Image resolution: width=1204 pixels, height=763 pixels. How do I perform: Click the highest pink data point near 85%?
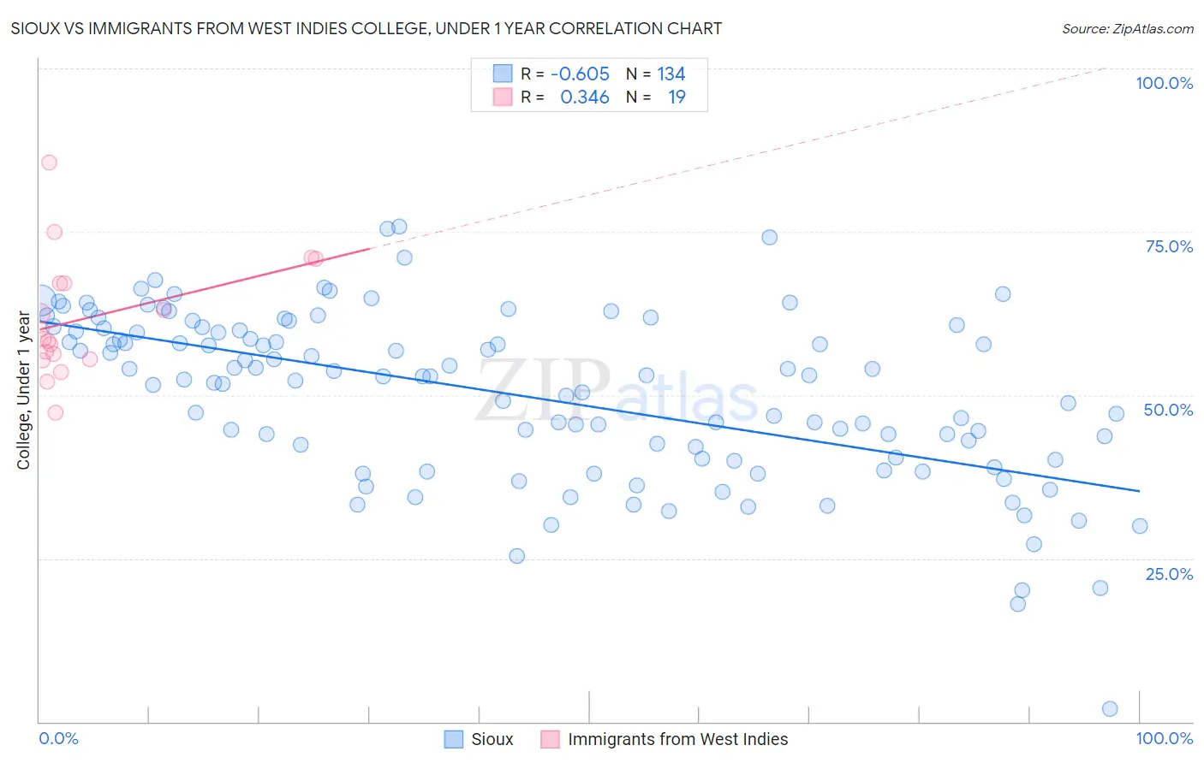pos(49,163)
